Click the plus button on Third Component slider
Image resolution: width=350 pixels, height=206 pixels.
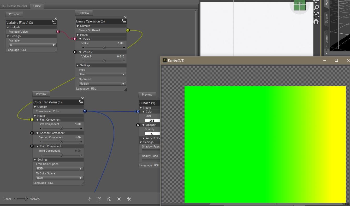(x=81, y=155)
